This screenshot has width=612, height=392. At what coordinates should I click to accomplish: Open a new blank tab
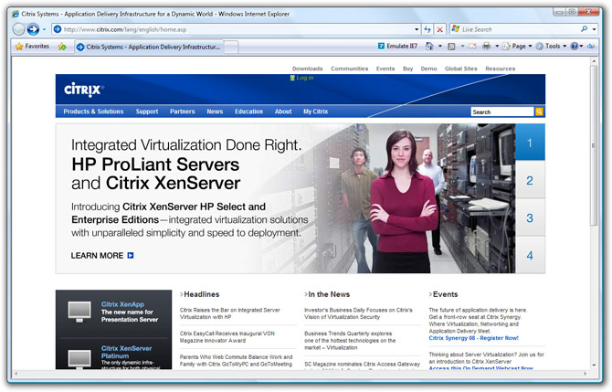pos(231,48)
